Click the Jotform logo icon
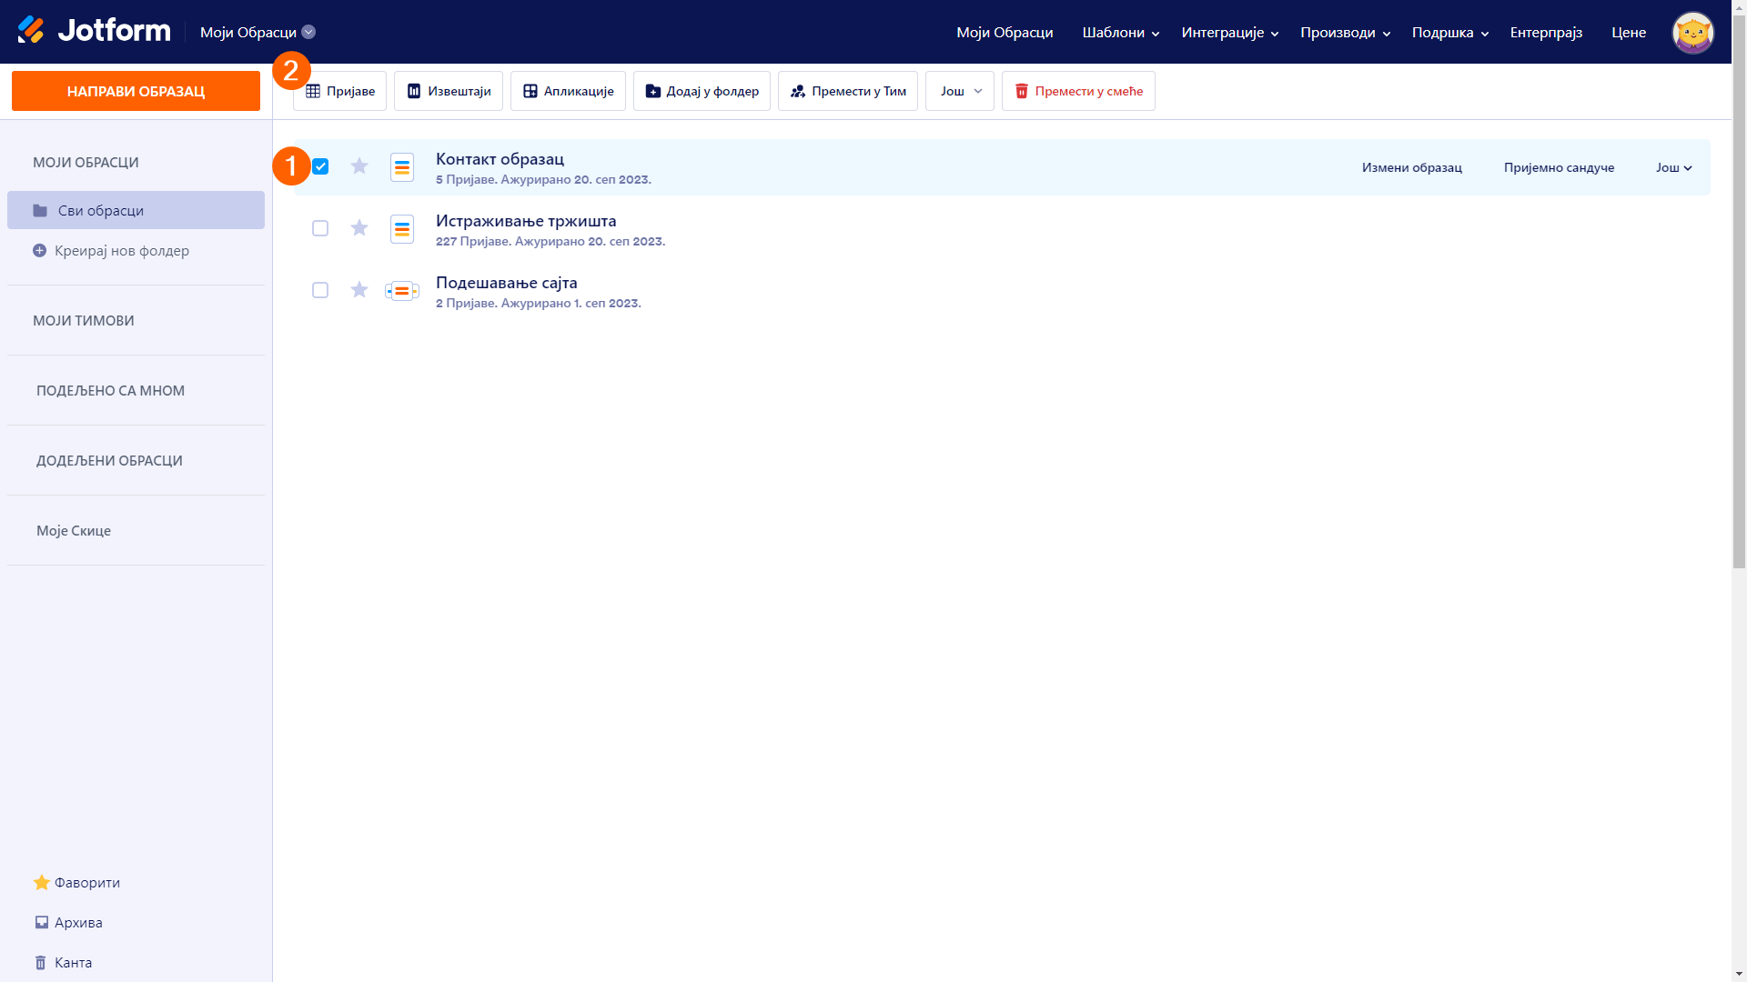The image size is (1747, 982). (32, 31)
